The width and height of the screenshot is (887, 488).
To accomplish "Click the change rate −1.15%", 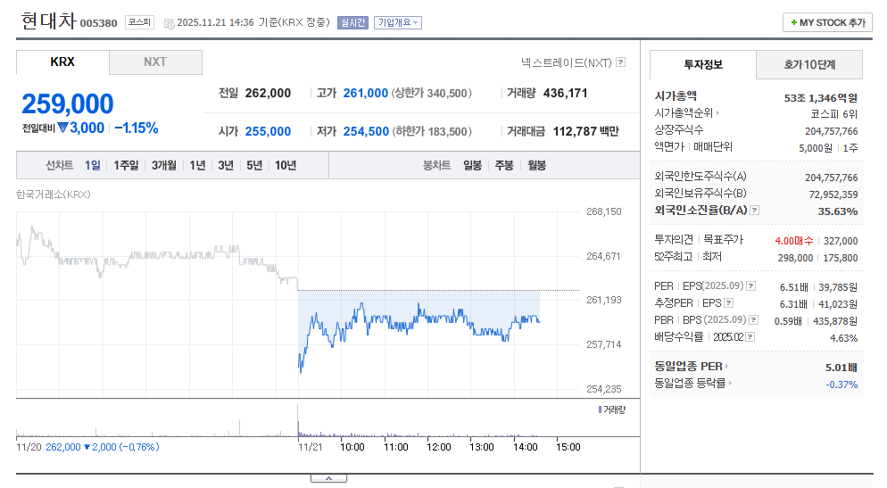I will tap(137, 128).
